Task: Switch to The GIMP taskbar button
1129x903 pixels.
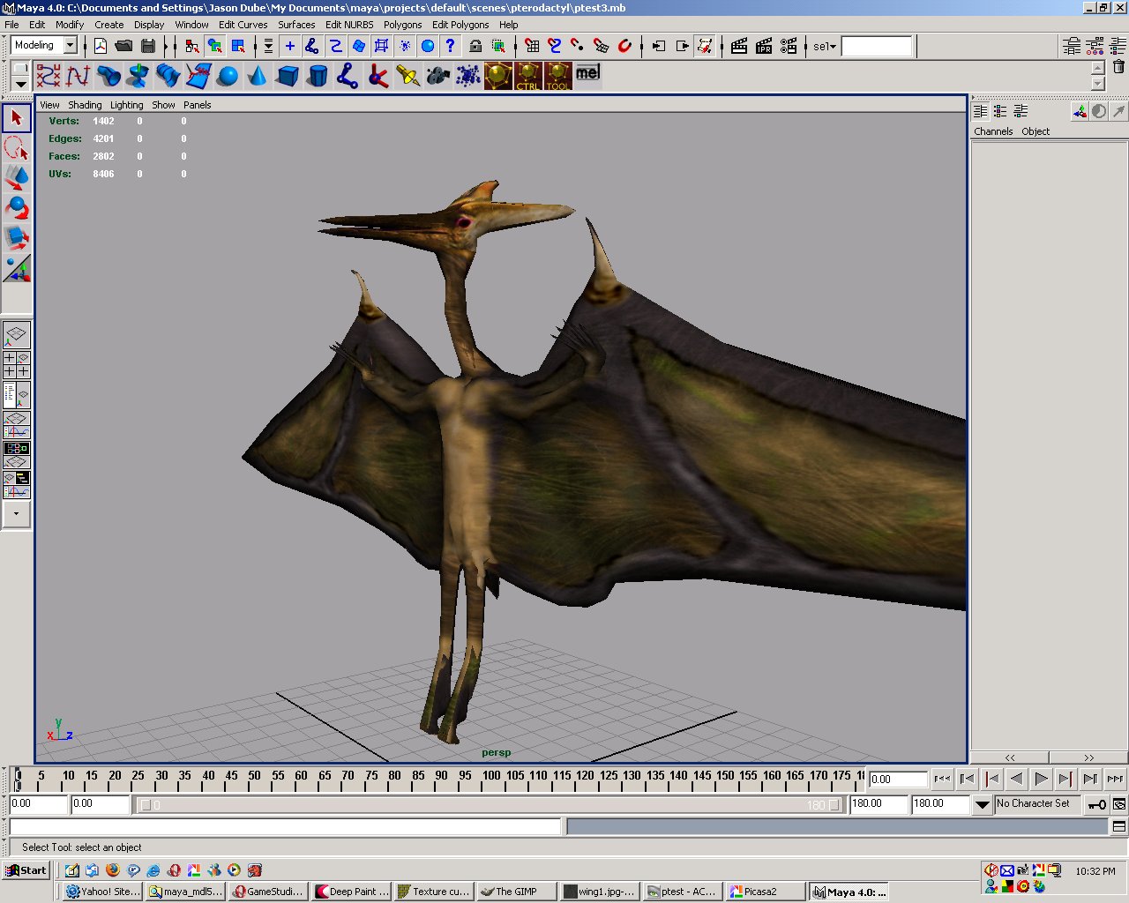Action: [x=516, y=892]
